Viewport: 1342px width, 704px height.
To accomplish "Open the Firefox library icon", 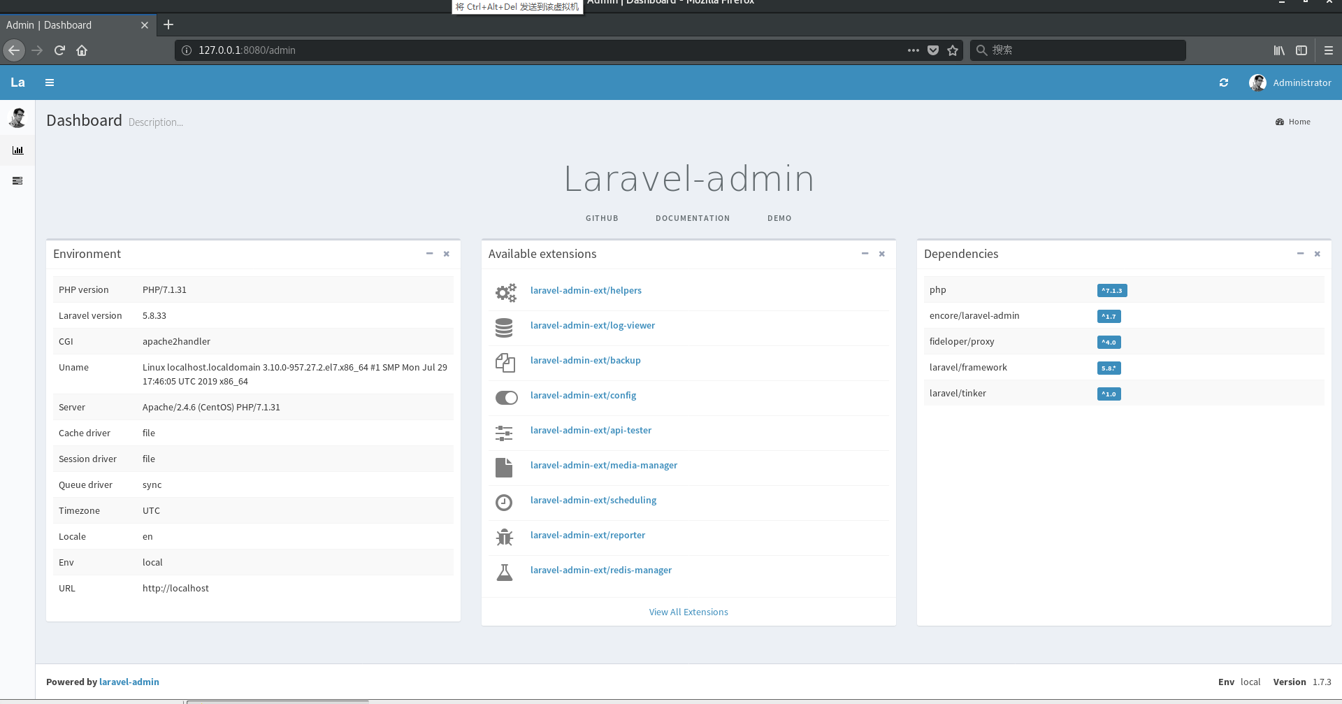I will pos(1279,50).
